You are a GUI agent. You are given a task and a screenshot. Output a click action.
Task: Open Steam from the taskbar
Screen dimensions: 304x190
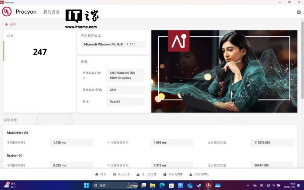click(x=199, y=185)
